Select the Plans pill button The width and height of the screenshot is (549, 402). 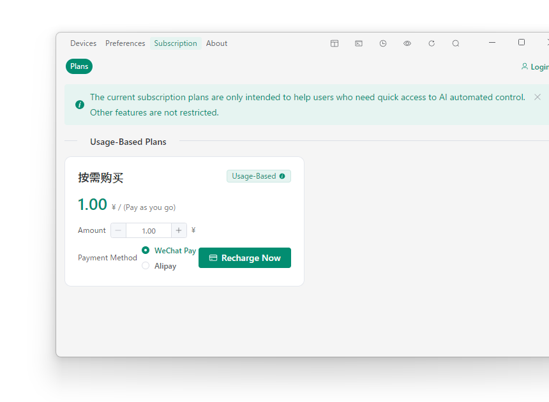point(79,66)
